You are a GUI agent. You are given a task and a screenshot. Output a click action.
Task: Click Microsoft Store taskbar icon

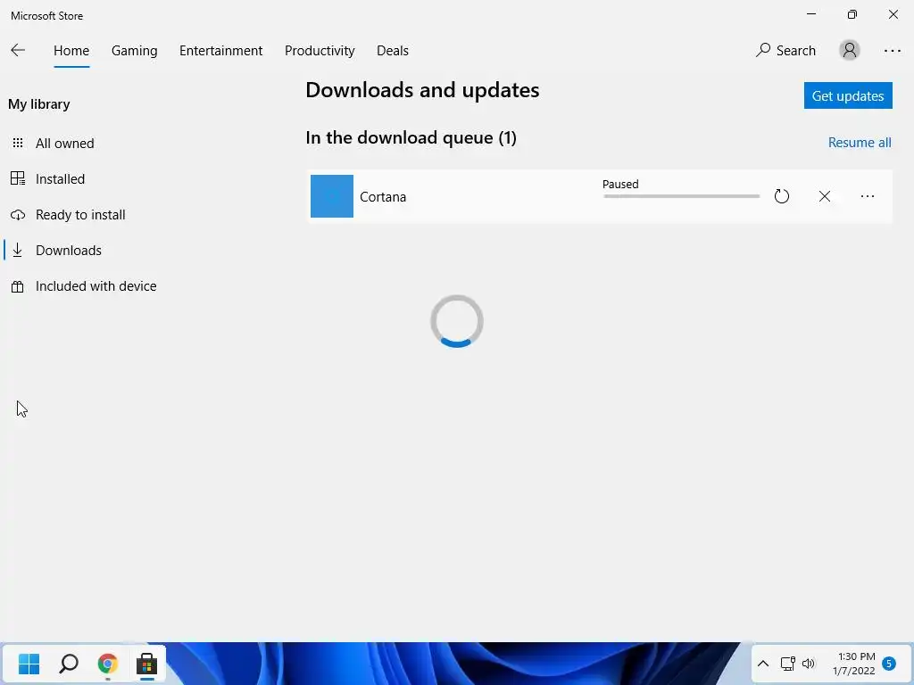click(x=147, y=664)
